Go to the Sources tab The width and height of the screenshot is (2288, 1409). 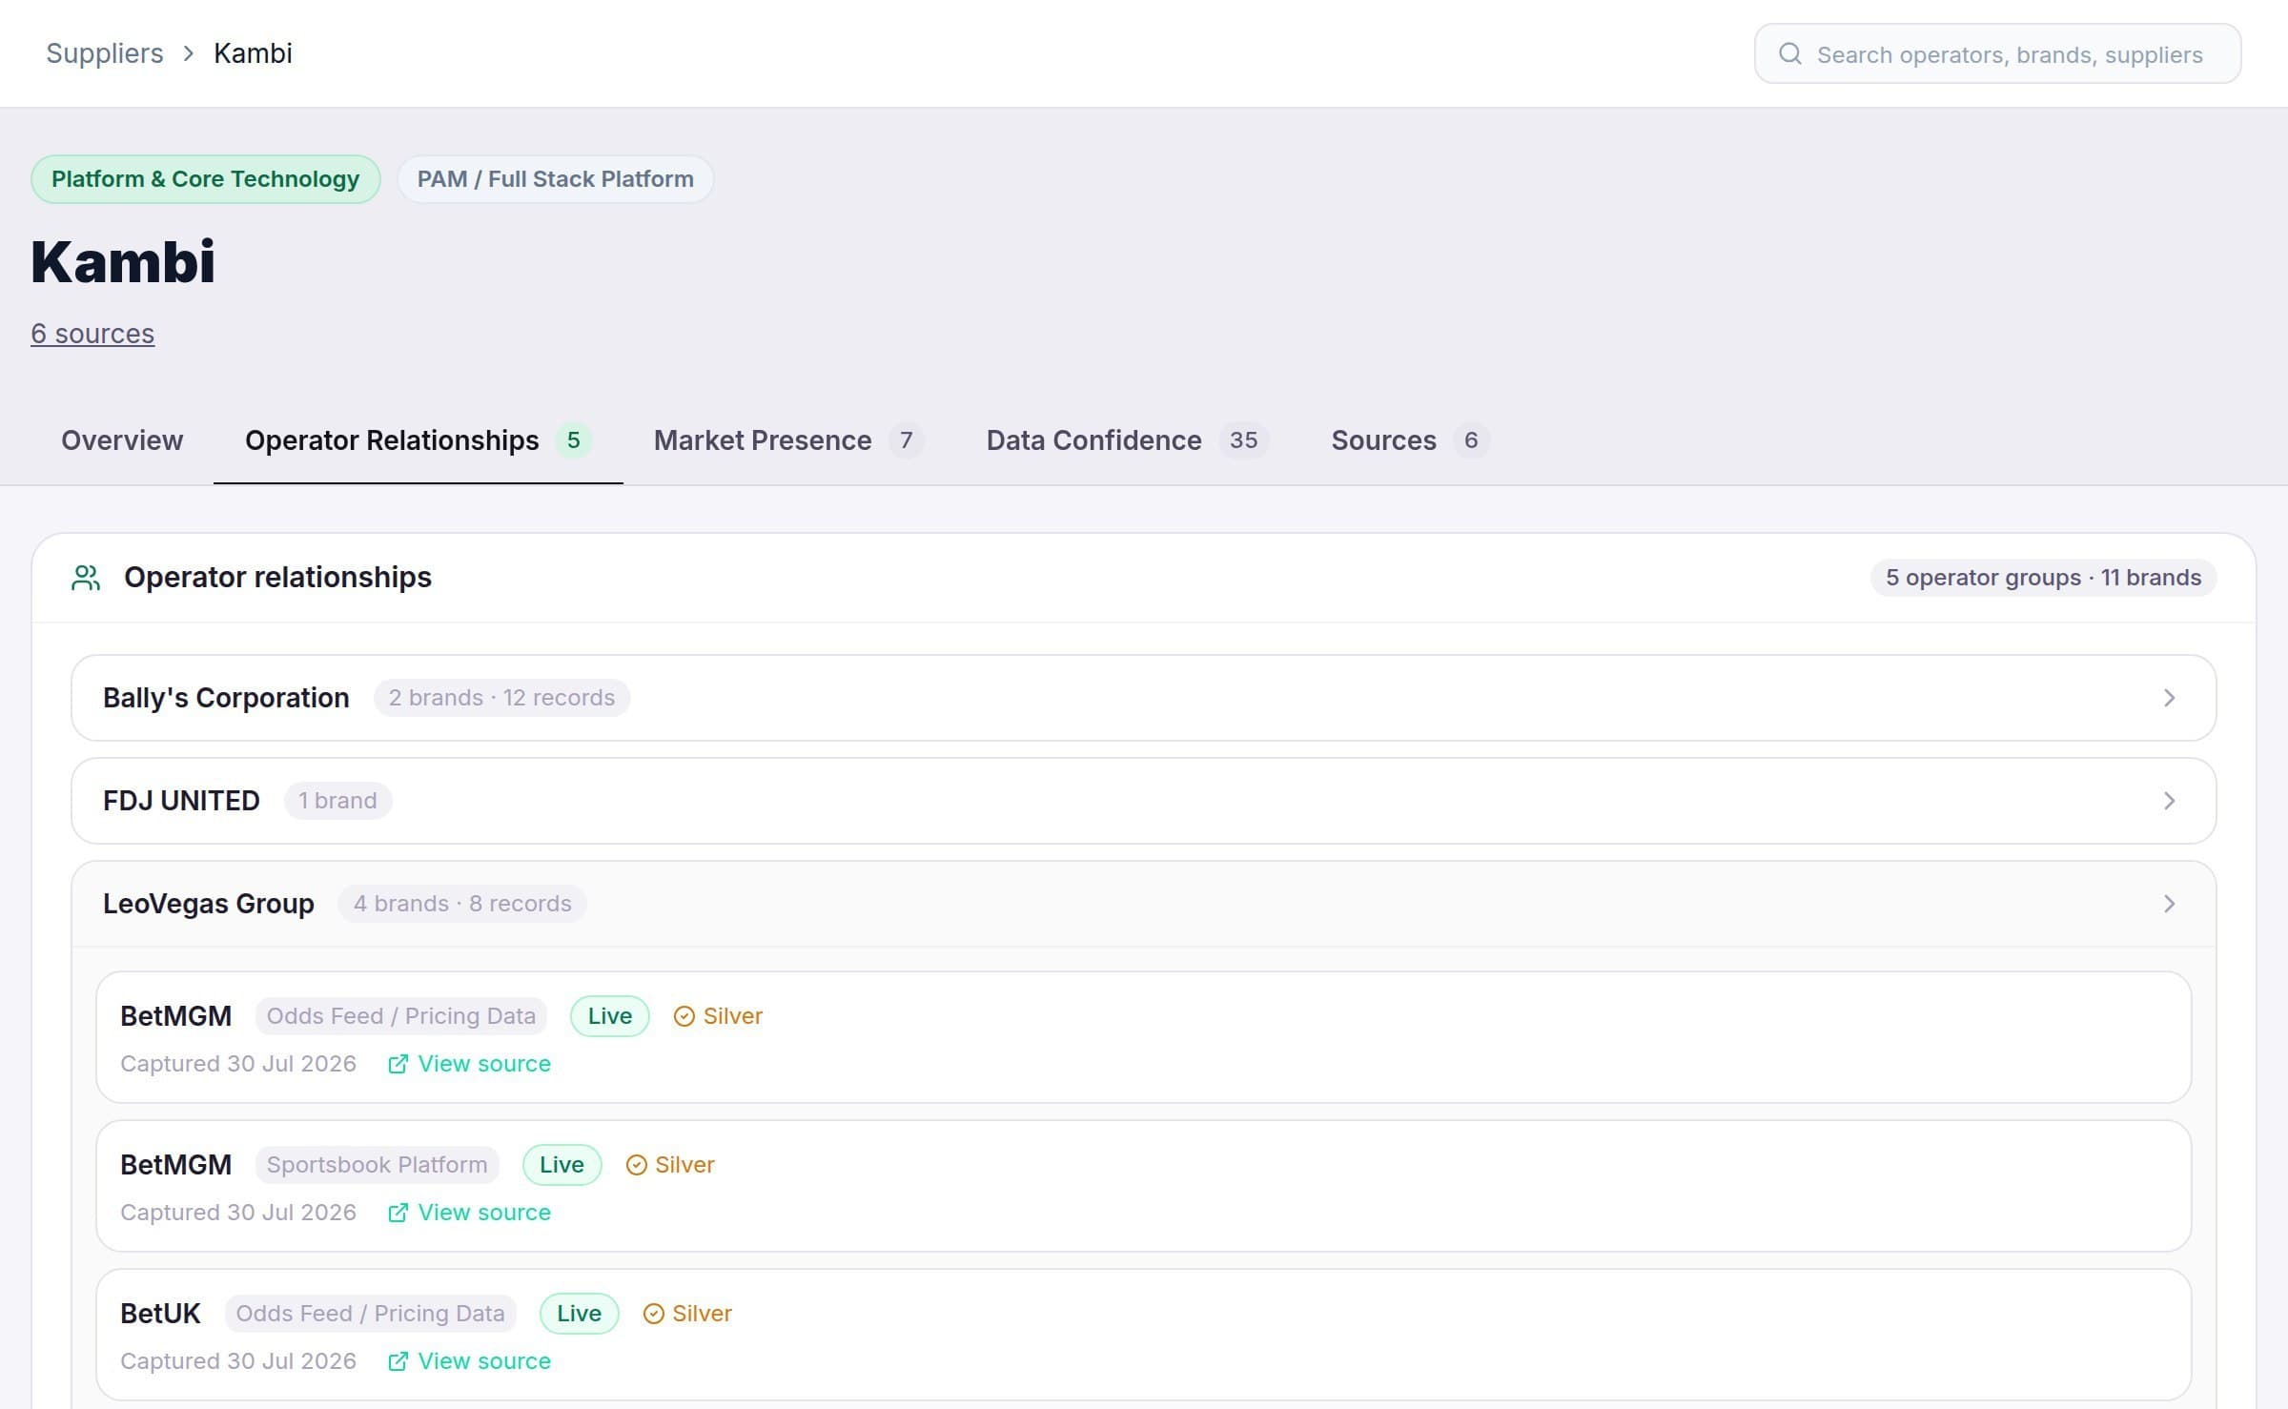pyautogui.click(x=1409, y=440)
